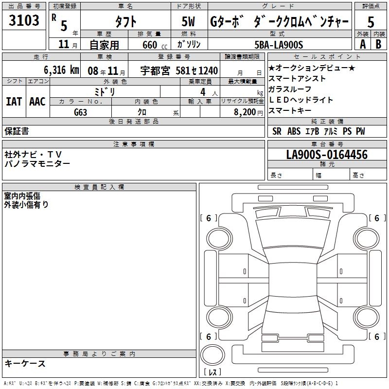Select 保証書 under later-shipped parts

17,131
